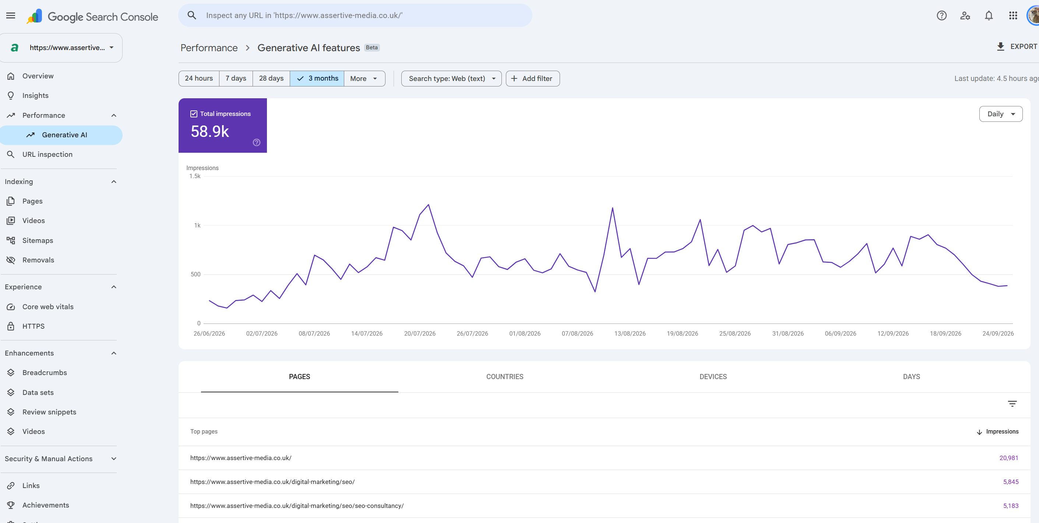Click the EXPORT button label
Viewport: 1039px width, 523px height.
1023,47
